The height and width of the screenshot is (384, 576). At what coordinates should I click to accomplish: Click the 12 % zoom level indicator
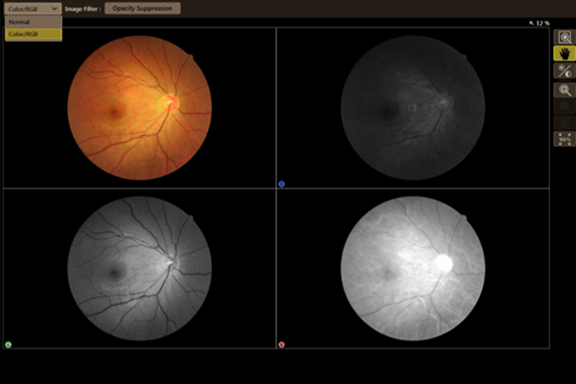[x=542, y=23]
